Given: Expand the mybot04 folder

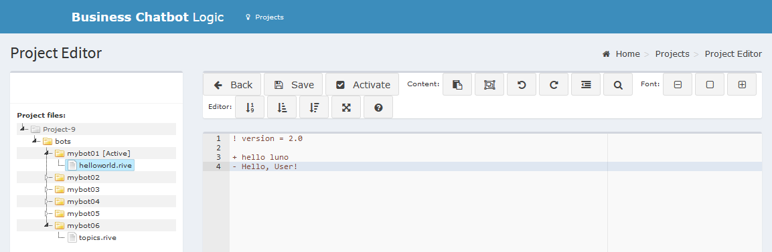Looking at the screenshot, I should [x=48, y=201].
